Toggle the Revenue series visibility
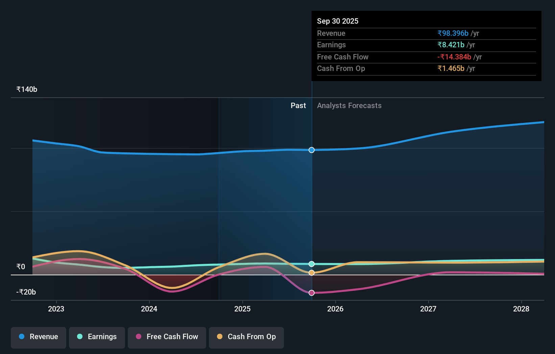Screen dimensions: 555x354 click(38, 337)
